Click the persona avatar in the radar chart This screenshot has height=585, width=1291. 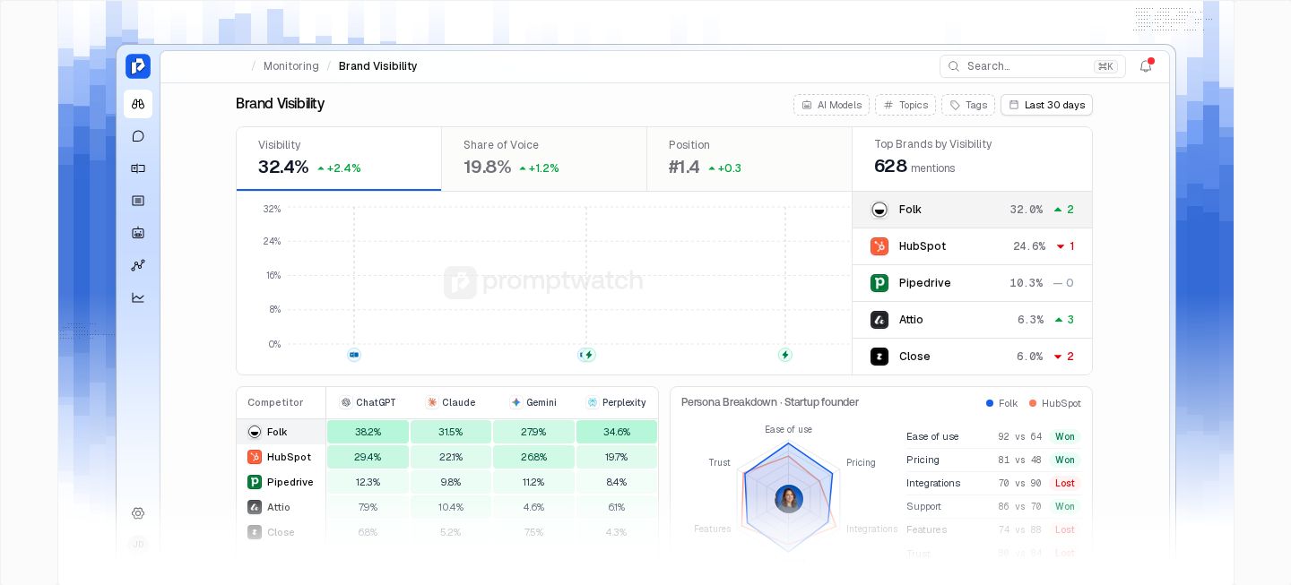point(789,498)
